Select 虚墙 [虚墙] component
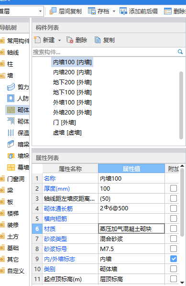The height and width of the screenshot is (286, 186). click(x=67, y=132)
